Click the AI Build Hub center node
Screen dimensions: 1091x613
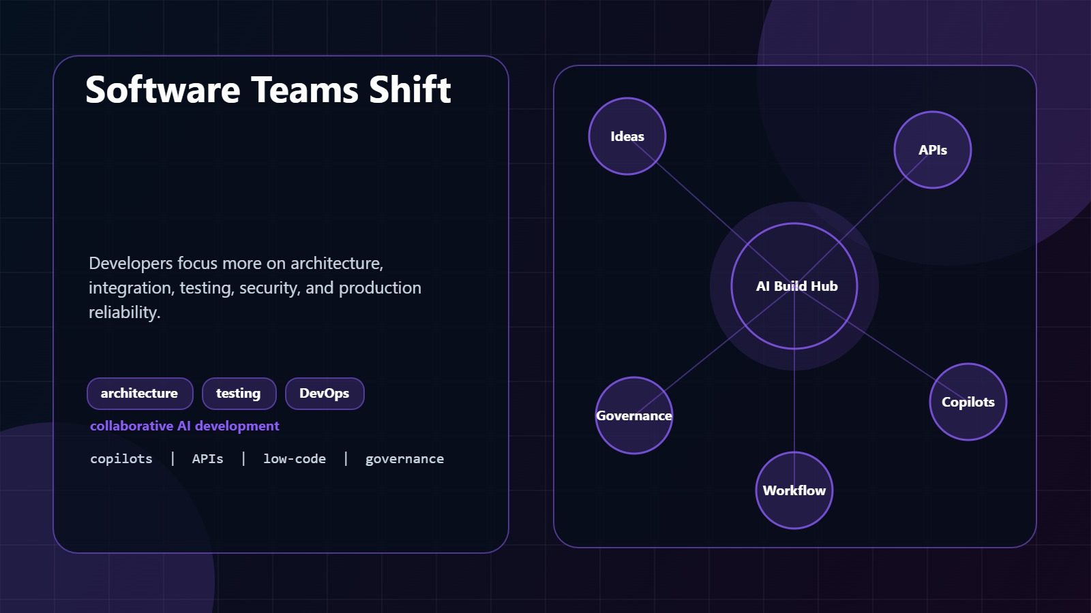click(794, 286)
